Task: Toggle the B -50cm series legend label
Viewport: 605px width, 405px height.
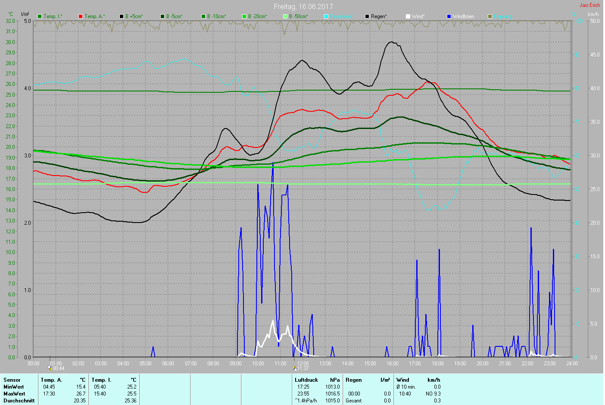Action: [298, 16]
